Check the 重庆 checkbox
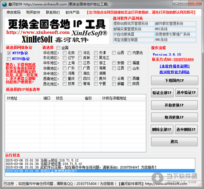 point(65,79)
